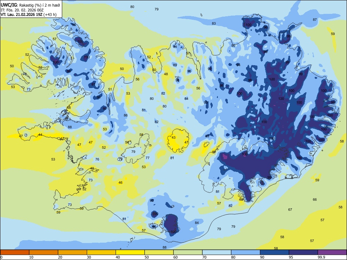This screenshot has width=347, height=260.
Task: Click the '30' legend tick label
Action: 89,257
